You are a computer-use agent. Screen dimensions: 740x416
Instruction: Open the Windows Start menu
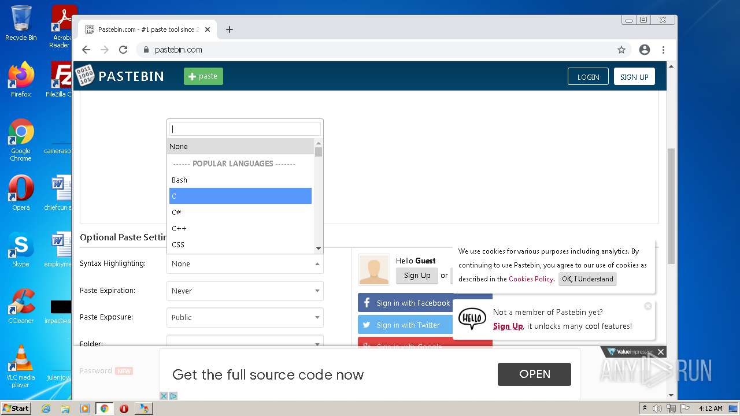click(16, 408)
